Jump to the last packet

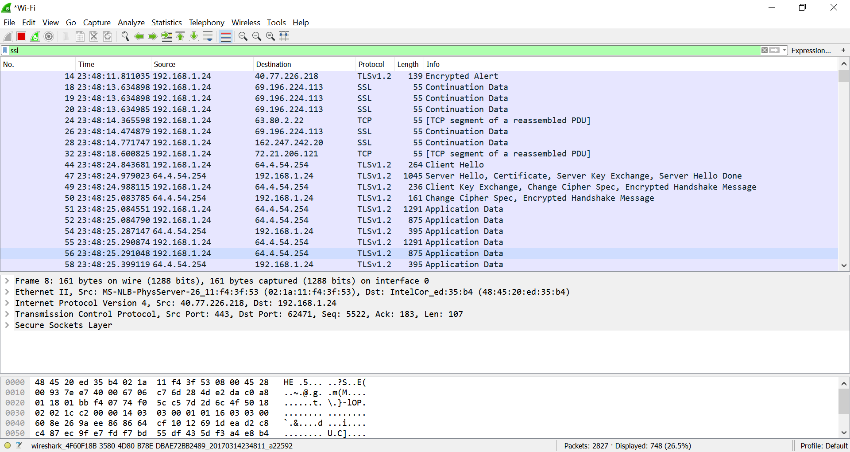tap(194, 36)
